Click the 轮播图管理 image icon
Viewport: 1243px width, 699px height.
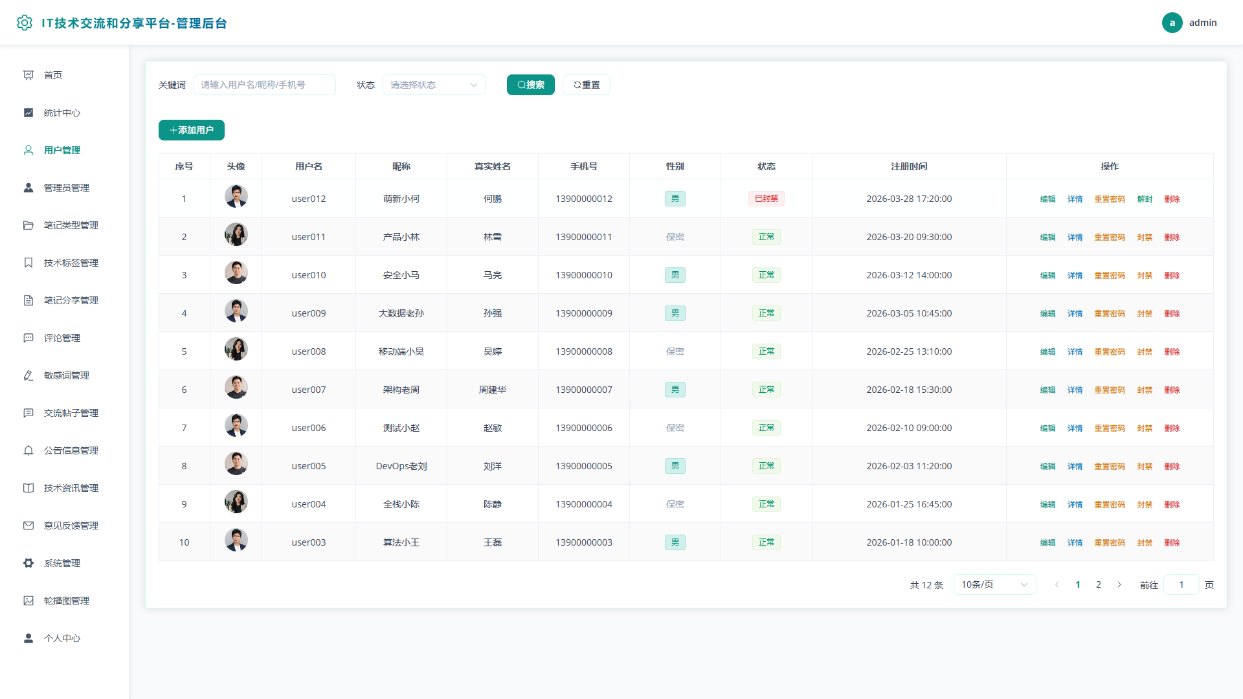(28, 601)
